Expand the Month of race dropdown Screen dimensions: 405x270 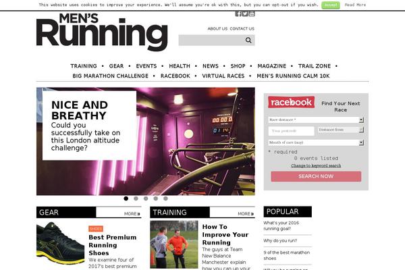tap(361, 142)
